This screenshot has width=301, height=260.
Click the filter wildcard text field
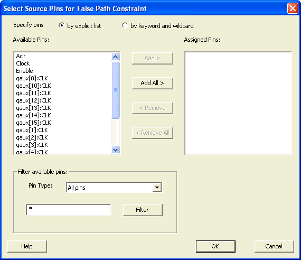pyautogui.click(x=69, y=210)
